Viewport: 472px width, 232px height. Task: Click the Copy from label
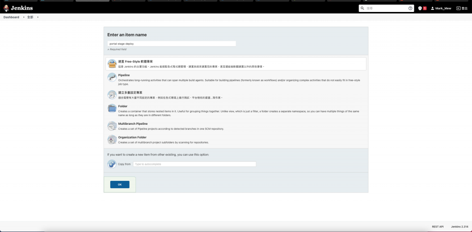pos(124,164)
